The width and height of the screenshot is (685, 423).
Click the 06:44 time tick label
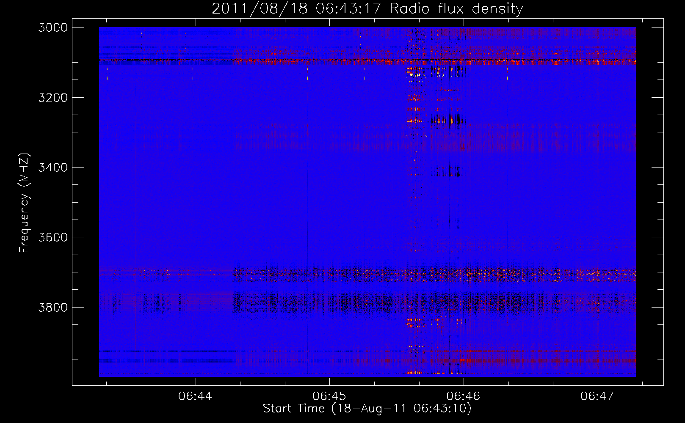[x=195, y=396]
